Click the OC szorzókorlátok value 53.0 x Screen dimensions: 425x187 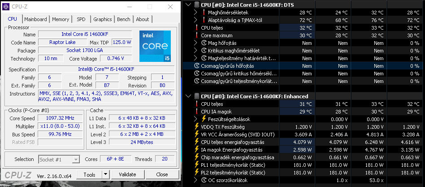tap(375, 180)
